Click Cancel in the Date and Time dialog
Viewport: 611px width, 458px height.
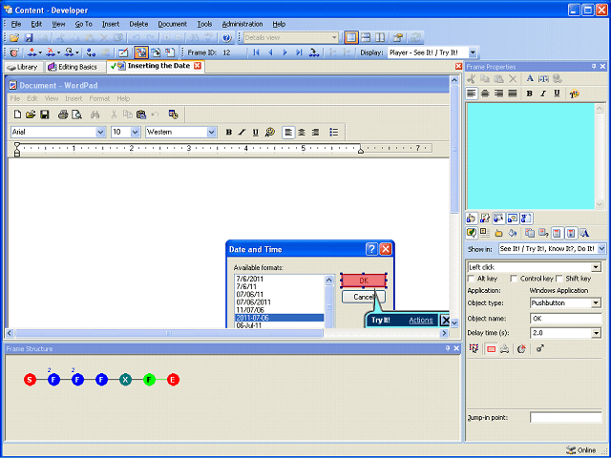click(x=364, y=297)
